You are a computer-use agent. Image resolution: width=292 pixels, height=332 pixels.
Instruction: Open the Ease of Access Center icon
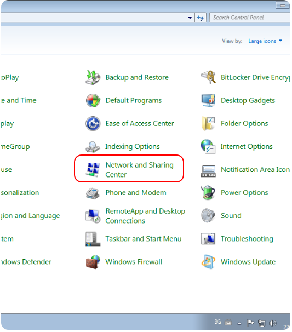tap(93, 123)
